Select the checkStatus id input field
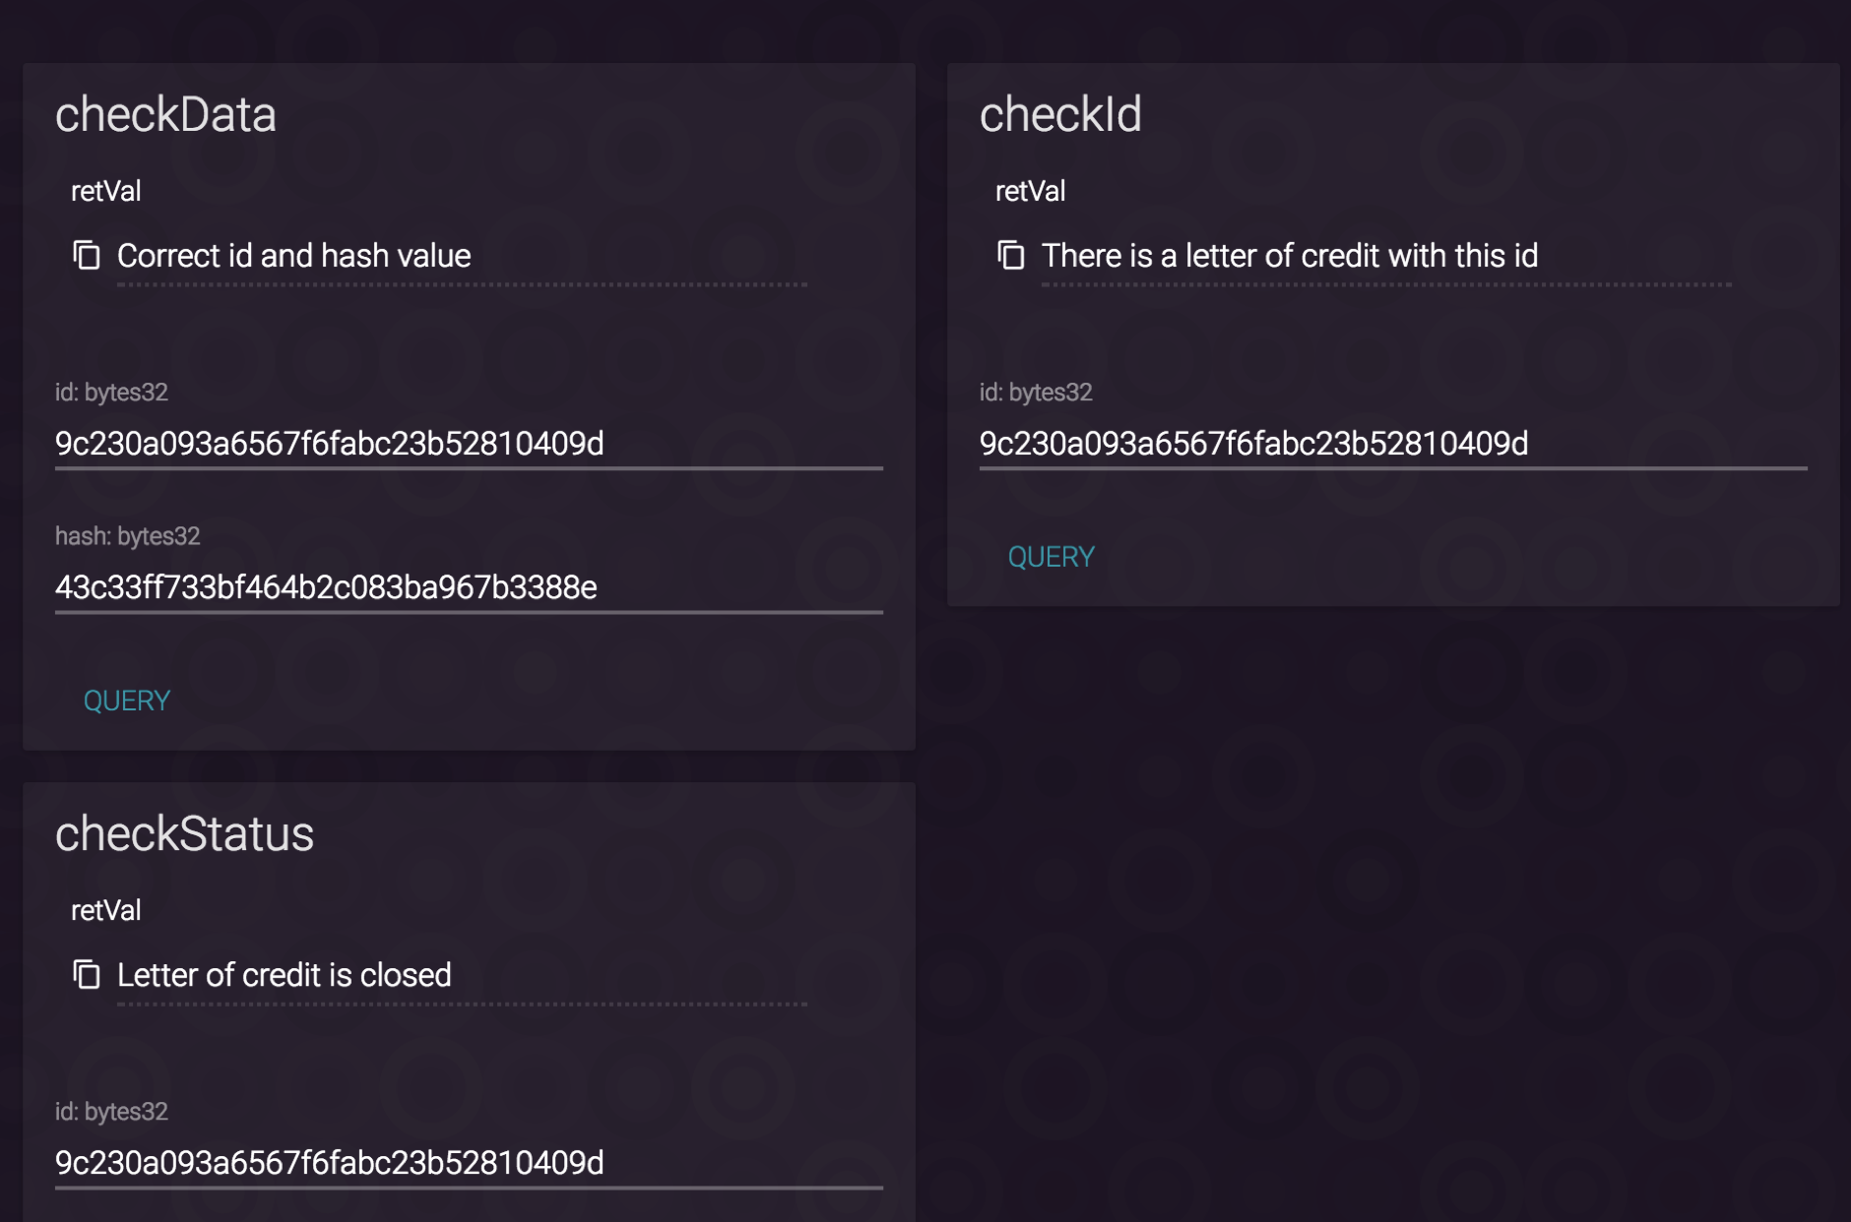The height and width of the screenshot is (1222, 1851). [468, 1163]
